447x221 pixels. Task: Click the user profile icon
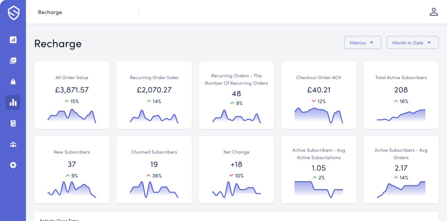click(x=433, y=12)
